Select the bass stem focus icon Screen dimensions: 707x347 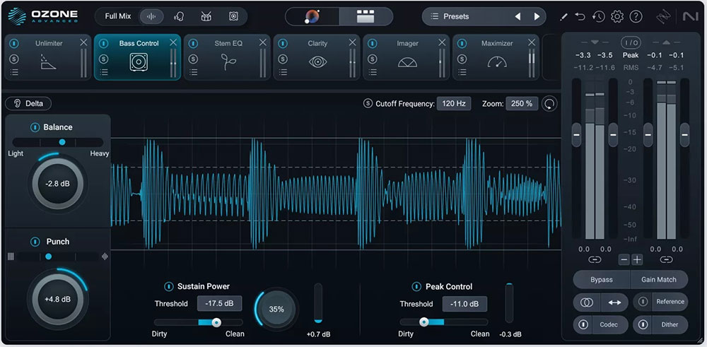(233, 17)
